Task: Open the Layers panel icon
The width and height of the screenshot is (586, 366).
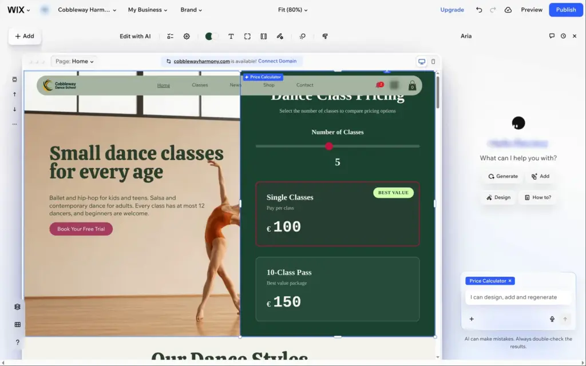Action: 17,307
